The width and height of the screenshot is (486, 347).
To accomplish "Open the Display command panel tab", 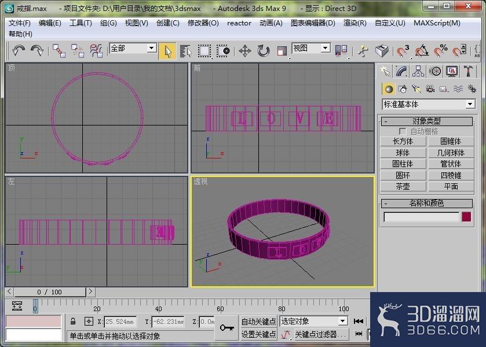I will pyautogui.click(x=452, y=72).
